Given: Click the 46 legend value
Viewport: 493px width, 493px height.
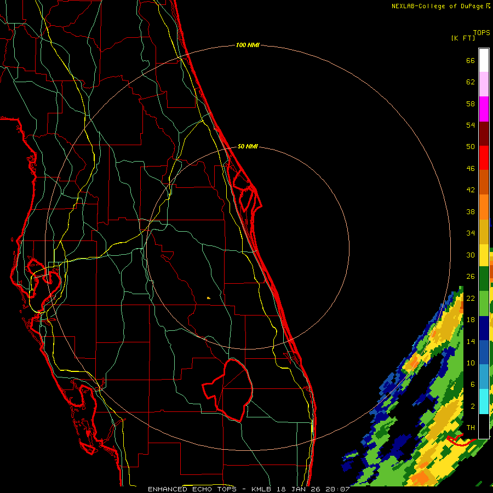Looking at the screenshot, I should pos(471,169).
